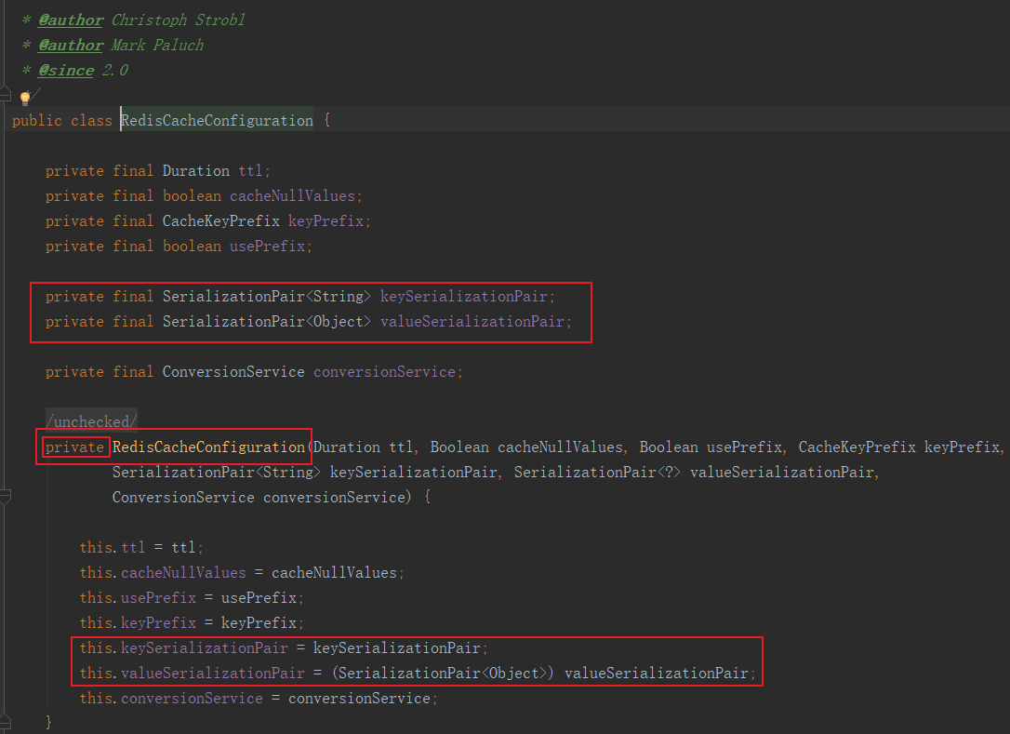This screenshot has height=734, width=1010.
Task: Click the @author tag before Christoph Strobl
Action: (70, 20)
